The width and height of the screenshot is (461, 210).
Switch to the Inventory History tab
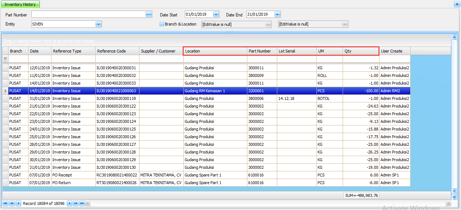(x=20, y=4)
